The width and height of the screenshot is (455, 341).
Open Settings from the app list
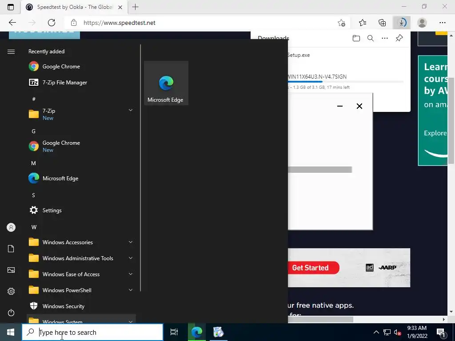coord(81,210)
